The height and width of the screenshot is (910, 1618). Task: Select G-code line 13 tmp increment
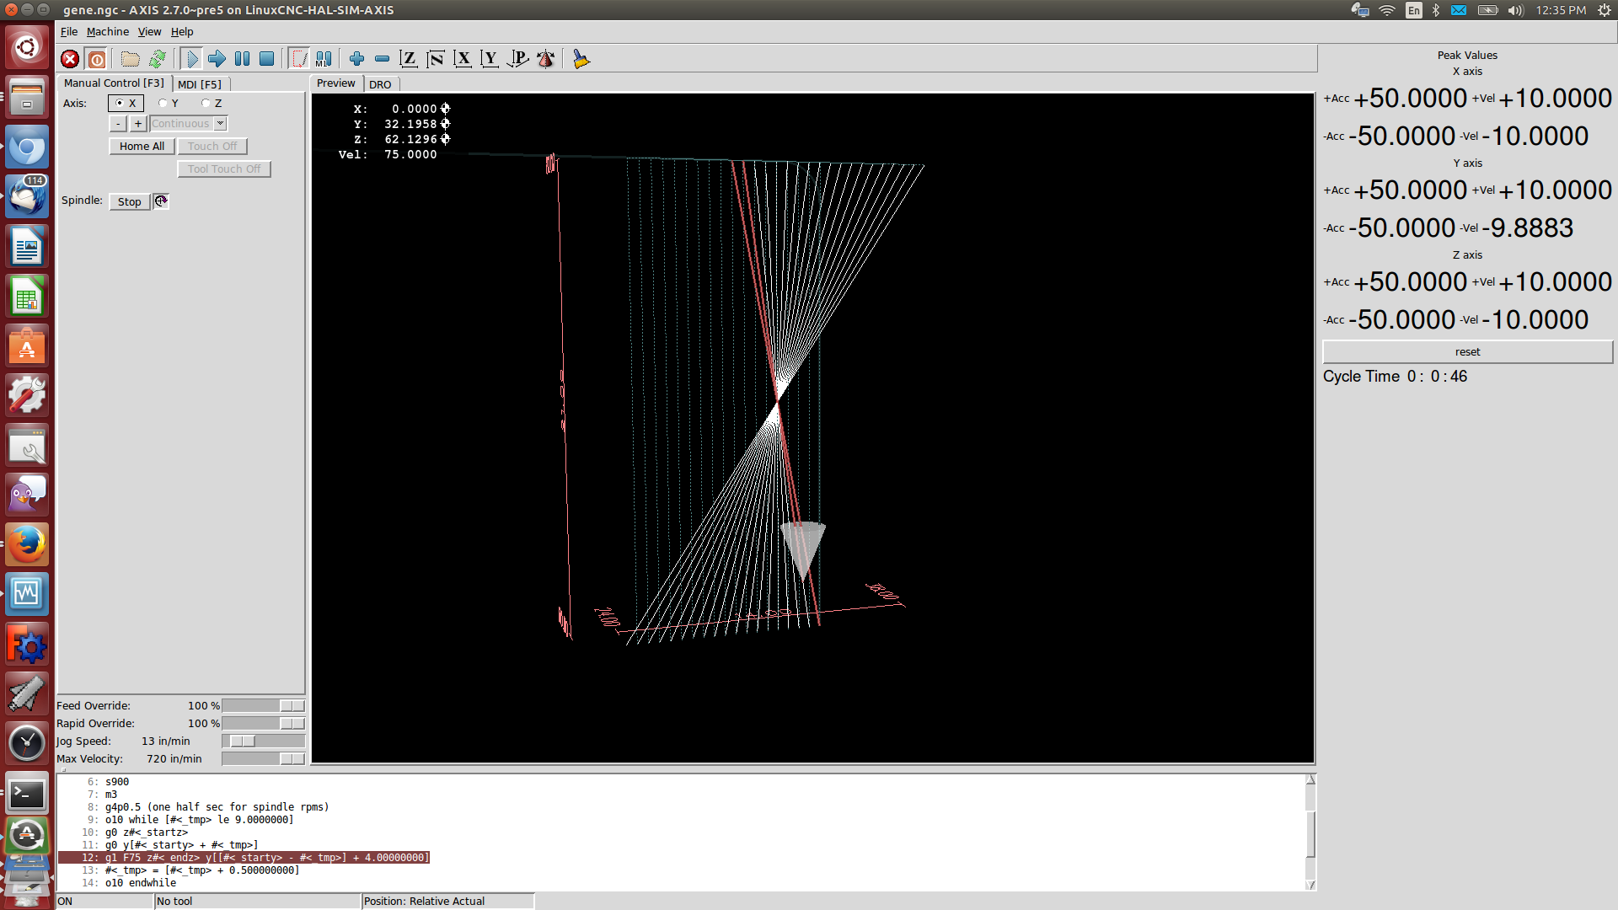(x=202, y=870)
